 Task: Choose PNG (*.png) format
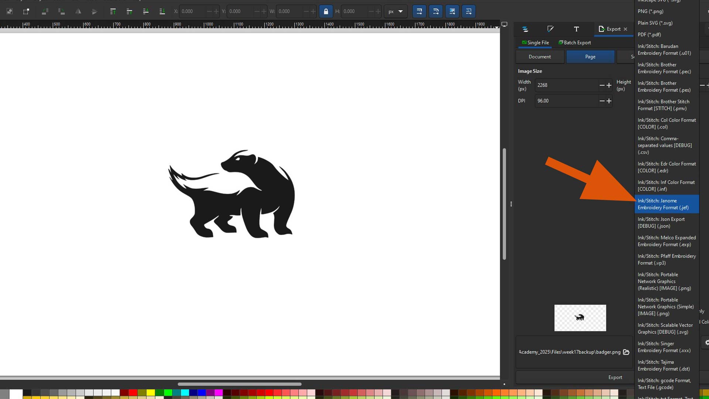[x=667, y=11]
